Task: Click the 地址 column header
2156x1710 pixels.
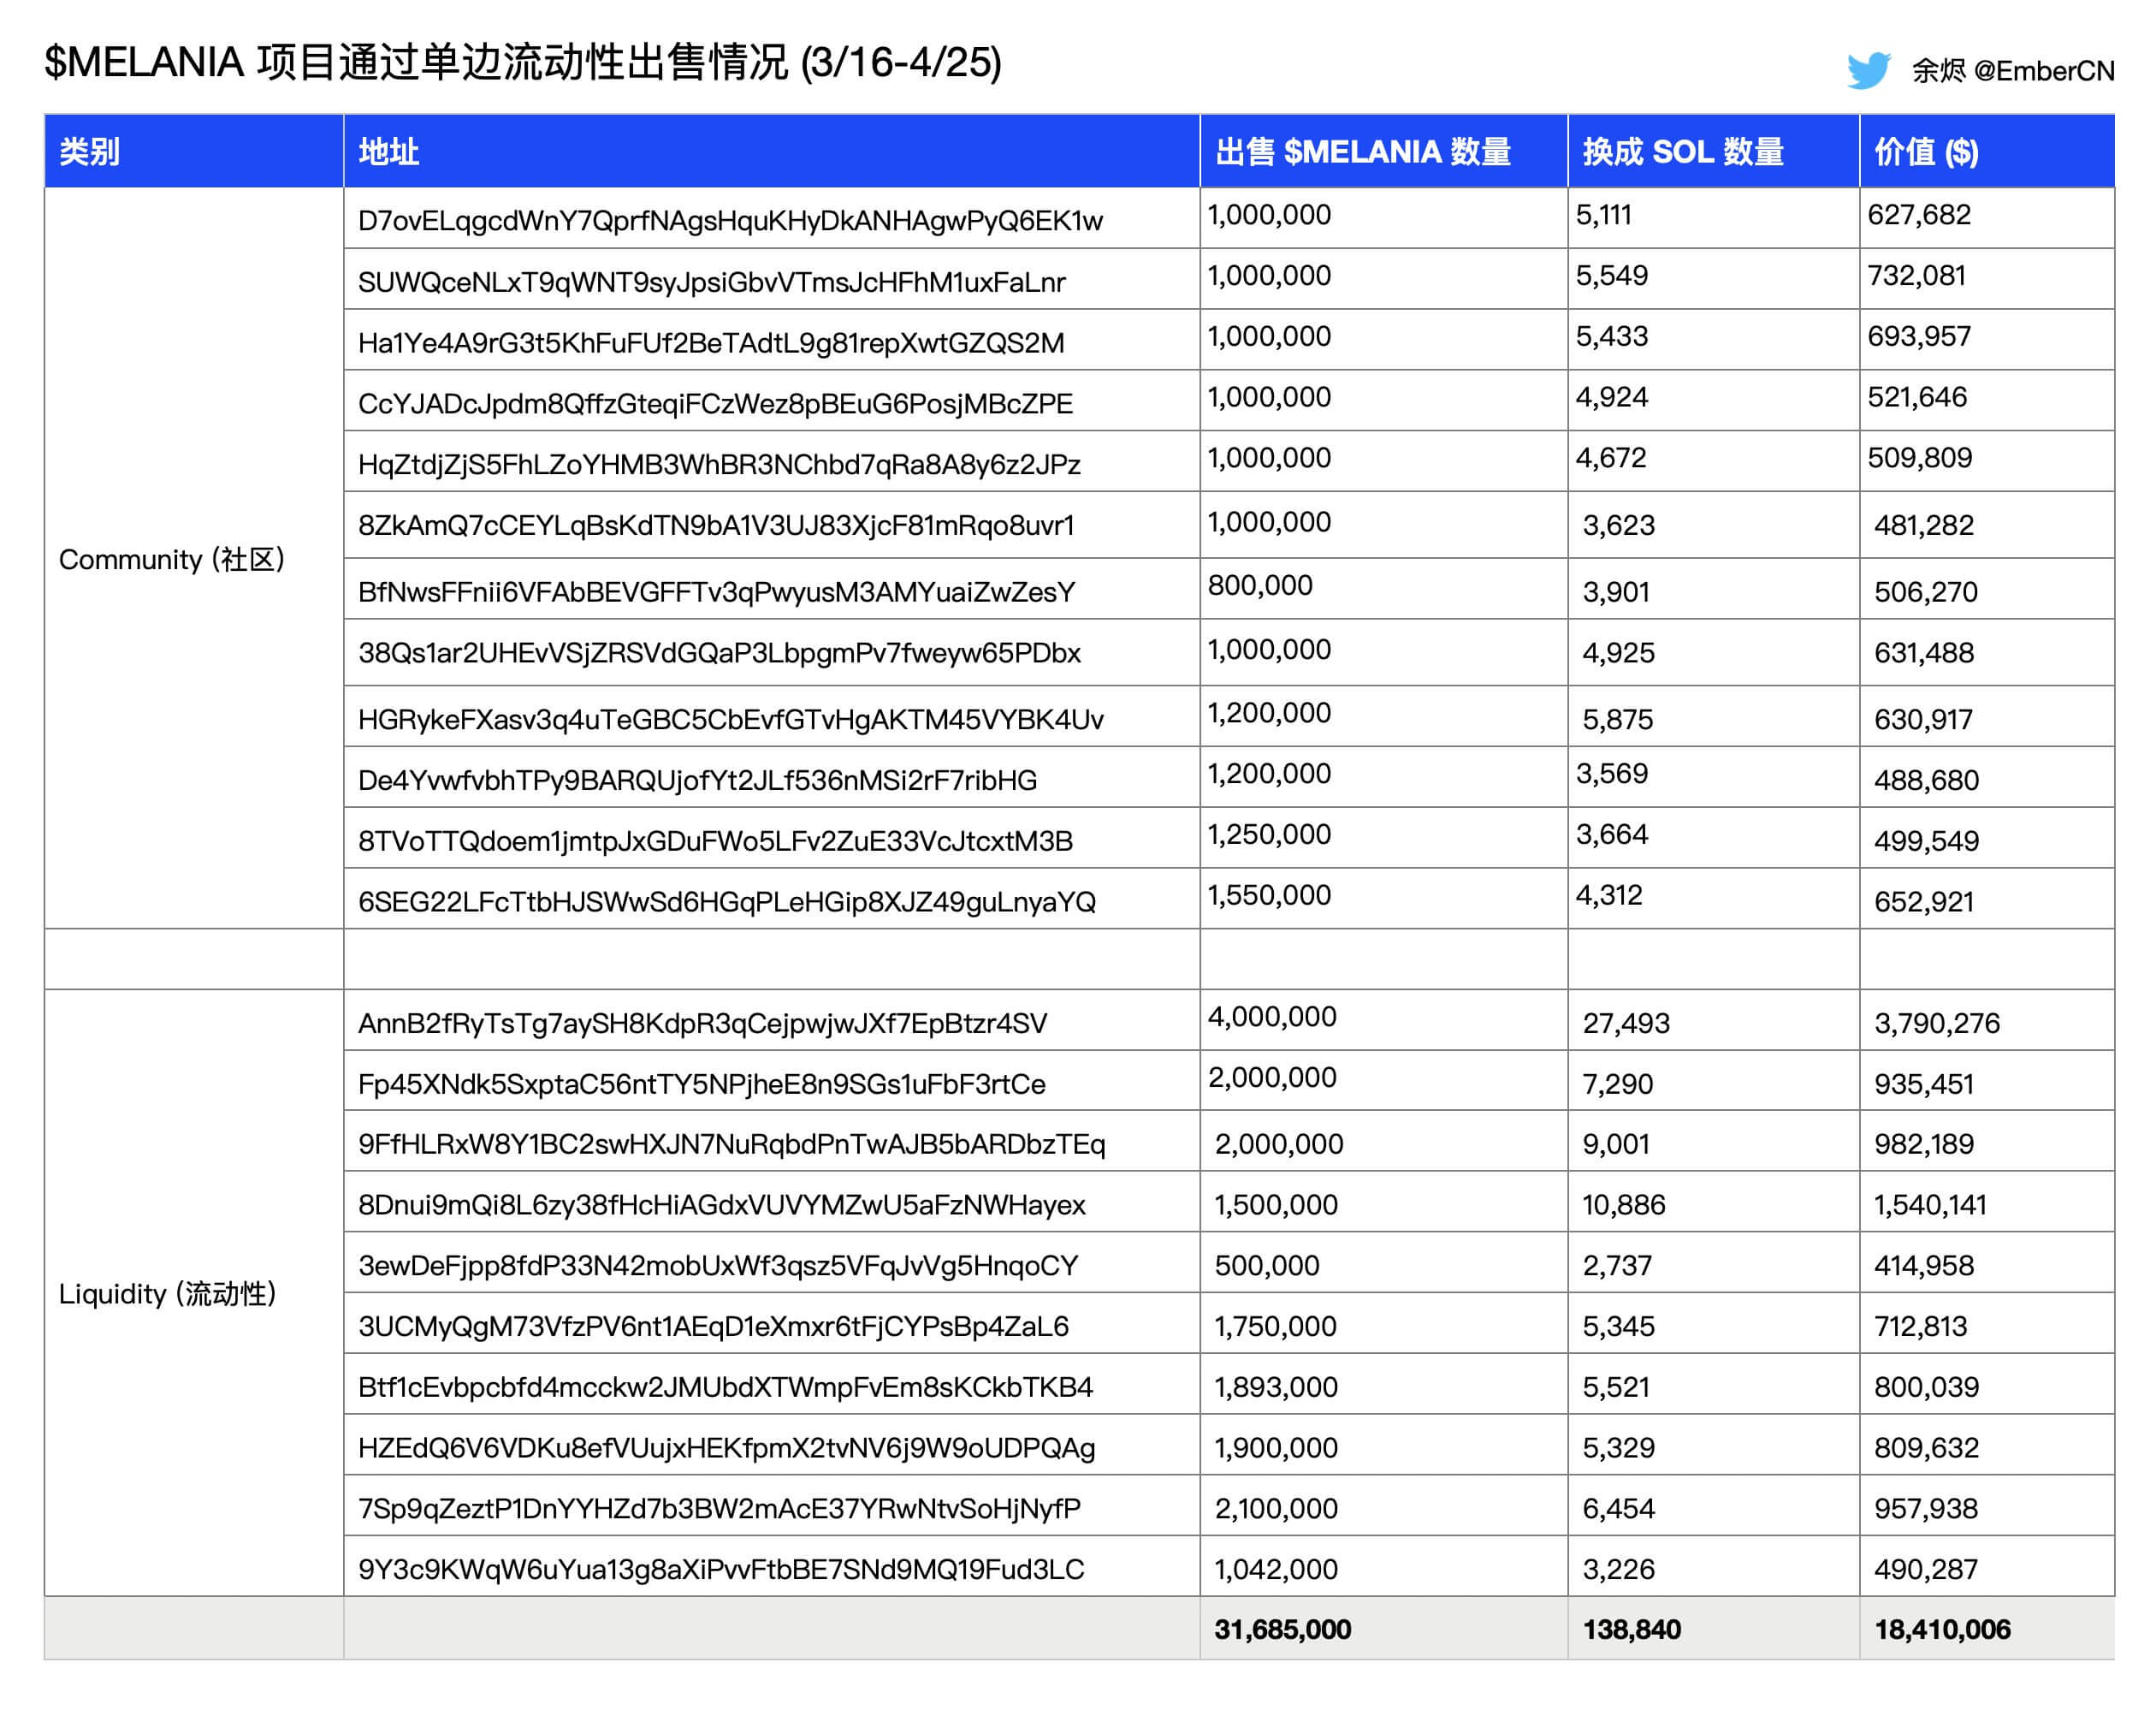Action: coord(389,152)
